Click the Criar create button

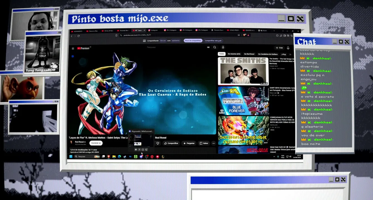(x=279, y=48)
